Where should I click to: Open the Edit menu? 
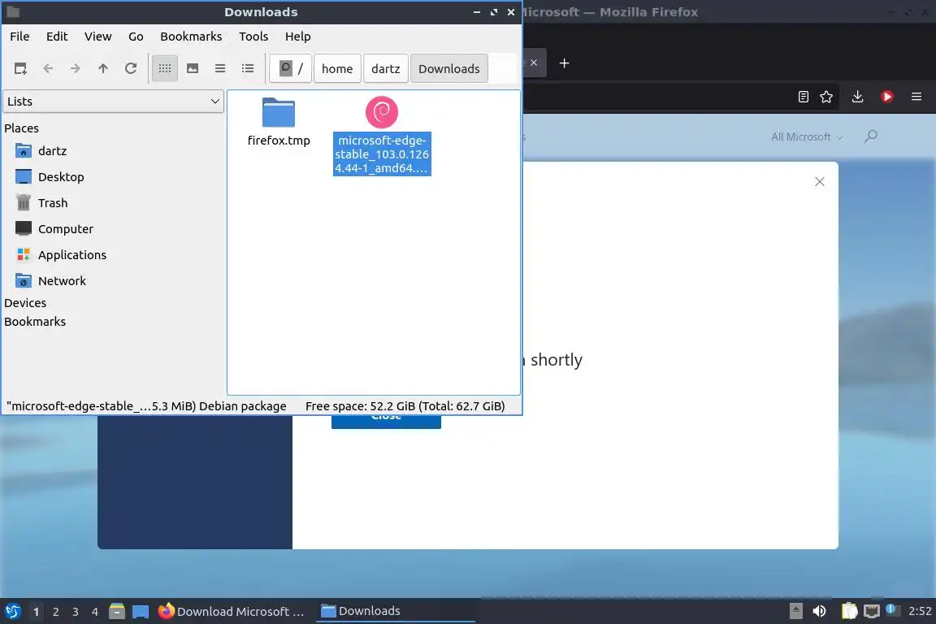[57, 37]
